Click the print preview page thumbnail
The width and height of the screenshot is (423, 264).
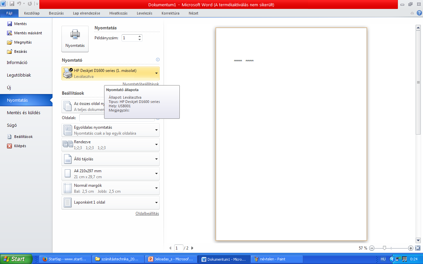291,134
